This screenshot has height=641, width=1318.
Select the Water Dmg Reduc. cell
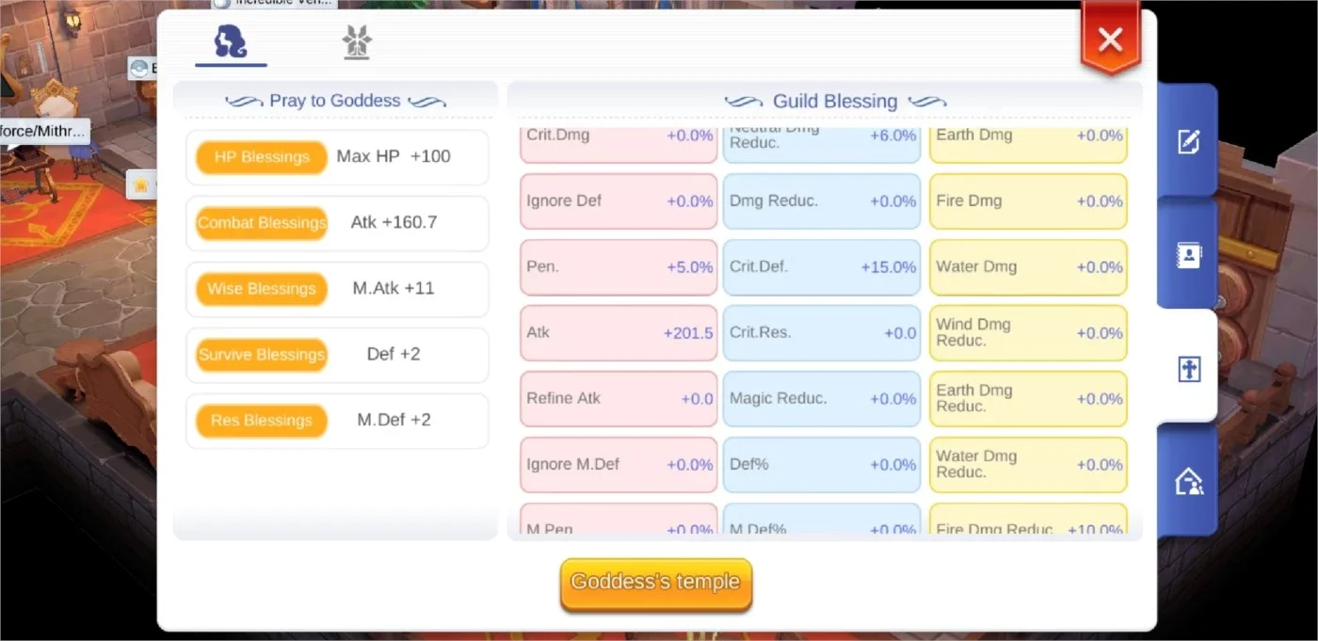1028,465
